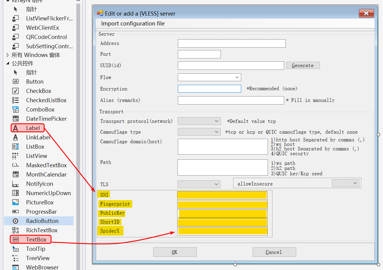Select the TextBox control icon
The image size is (383, 270).
click(16, 239)
